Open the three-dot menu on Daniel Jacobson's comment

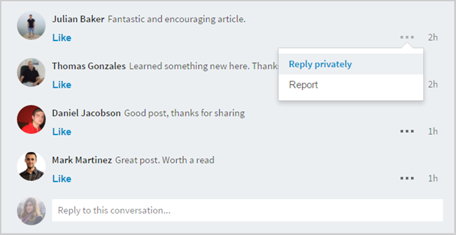point(407,131)
